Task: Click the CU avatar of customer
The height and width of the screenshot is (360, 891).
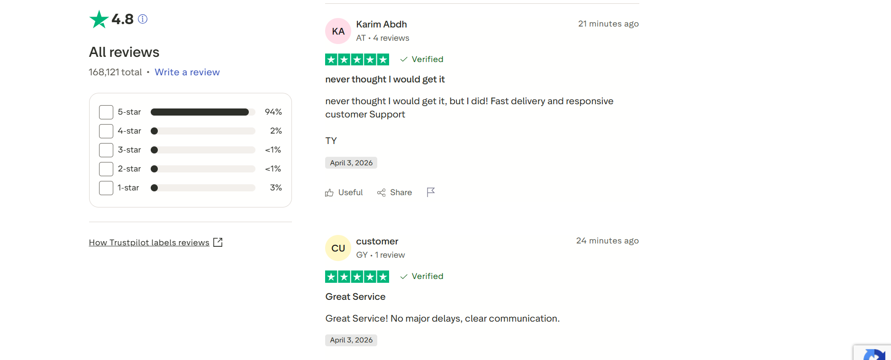Action: pos(338,248)
